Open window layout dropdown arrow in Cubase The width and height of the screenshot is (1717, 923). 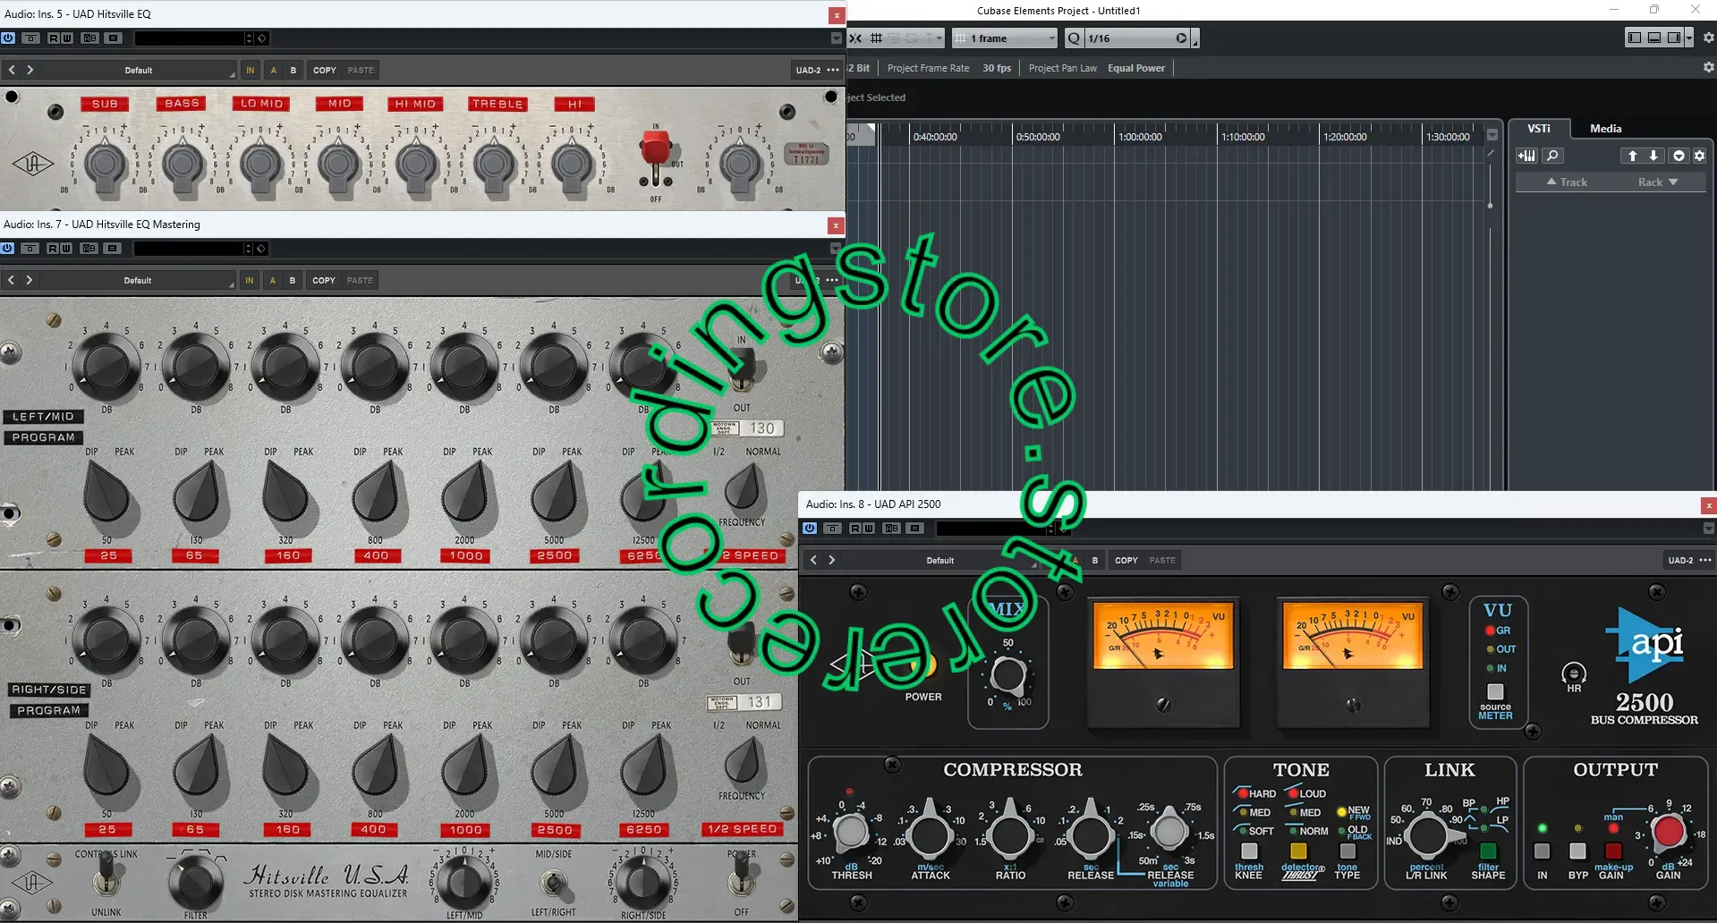coord(1689,38)
